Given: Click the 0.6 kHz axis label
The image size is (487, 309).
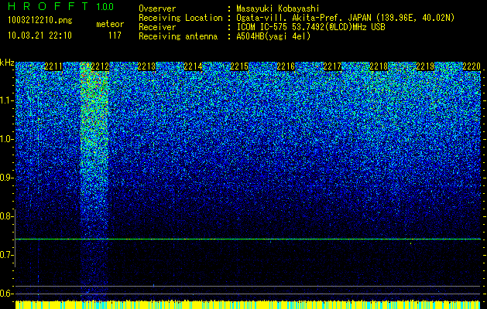Looking at the screenshot, I should click(6, 294).
